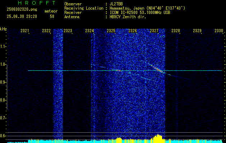Click the 2325 time marker
This screenshot has height=143, width=226.
111,30
